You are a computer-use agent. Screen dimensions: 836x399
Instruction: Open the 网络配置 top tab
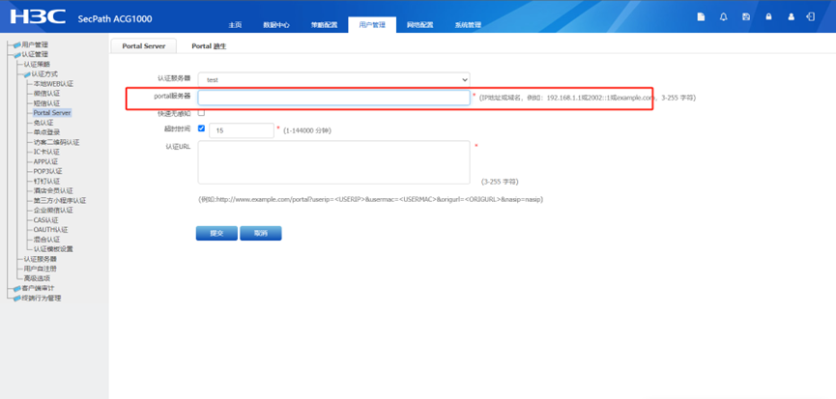coord(420,25)
